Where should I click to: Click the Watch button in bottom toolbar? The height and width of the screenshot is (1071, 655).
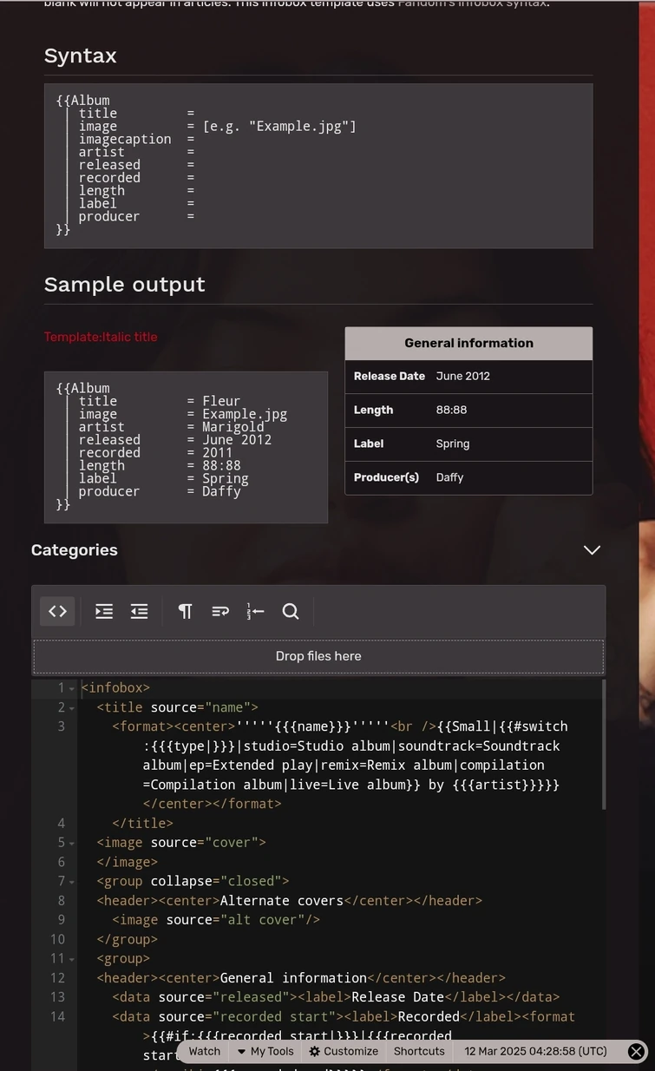[204, 1051]
